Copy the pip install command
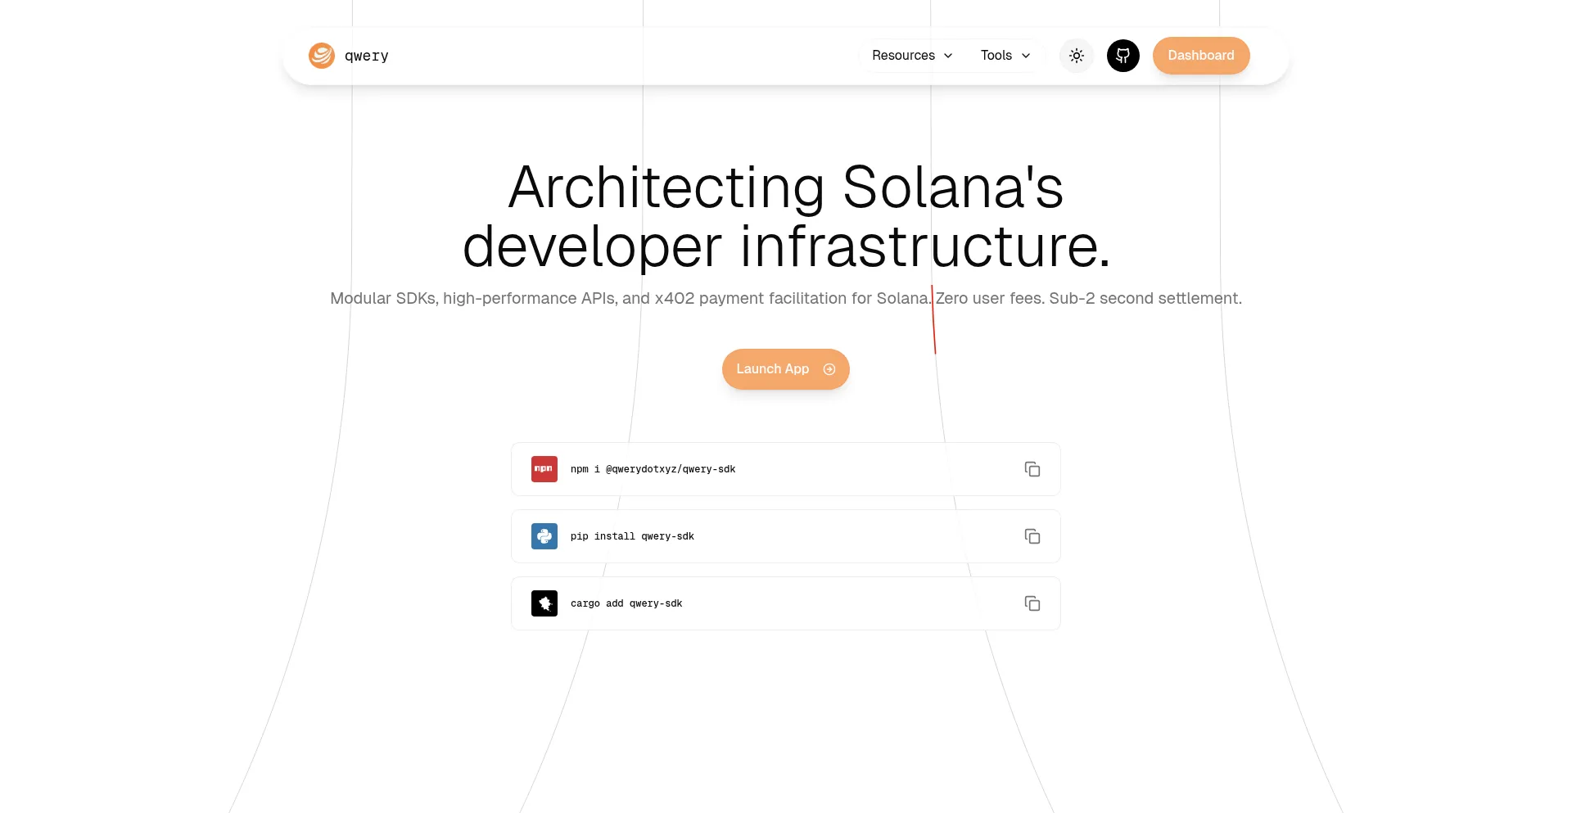The width and height of the screenshot is (1572, 813). tap(1032, 536)
